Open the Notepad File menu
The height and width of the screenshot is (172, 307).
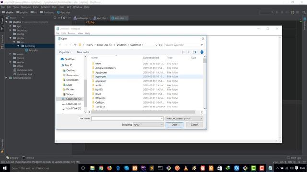[x=58, y=33]
